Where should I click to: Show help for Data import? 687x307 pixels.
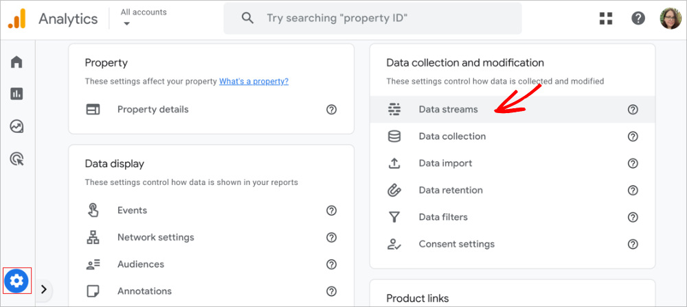click(x=633, y=164)
